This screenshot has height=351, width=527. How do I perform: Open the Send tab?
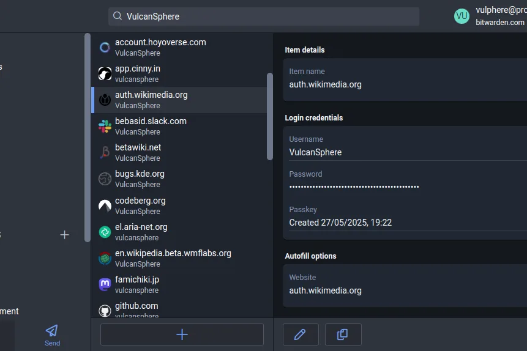tap(52, 336)
